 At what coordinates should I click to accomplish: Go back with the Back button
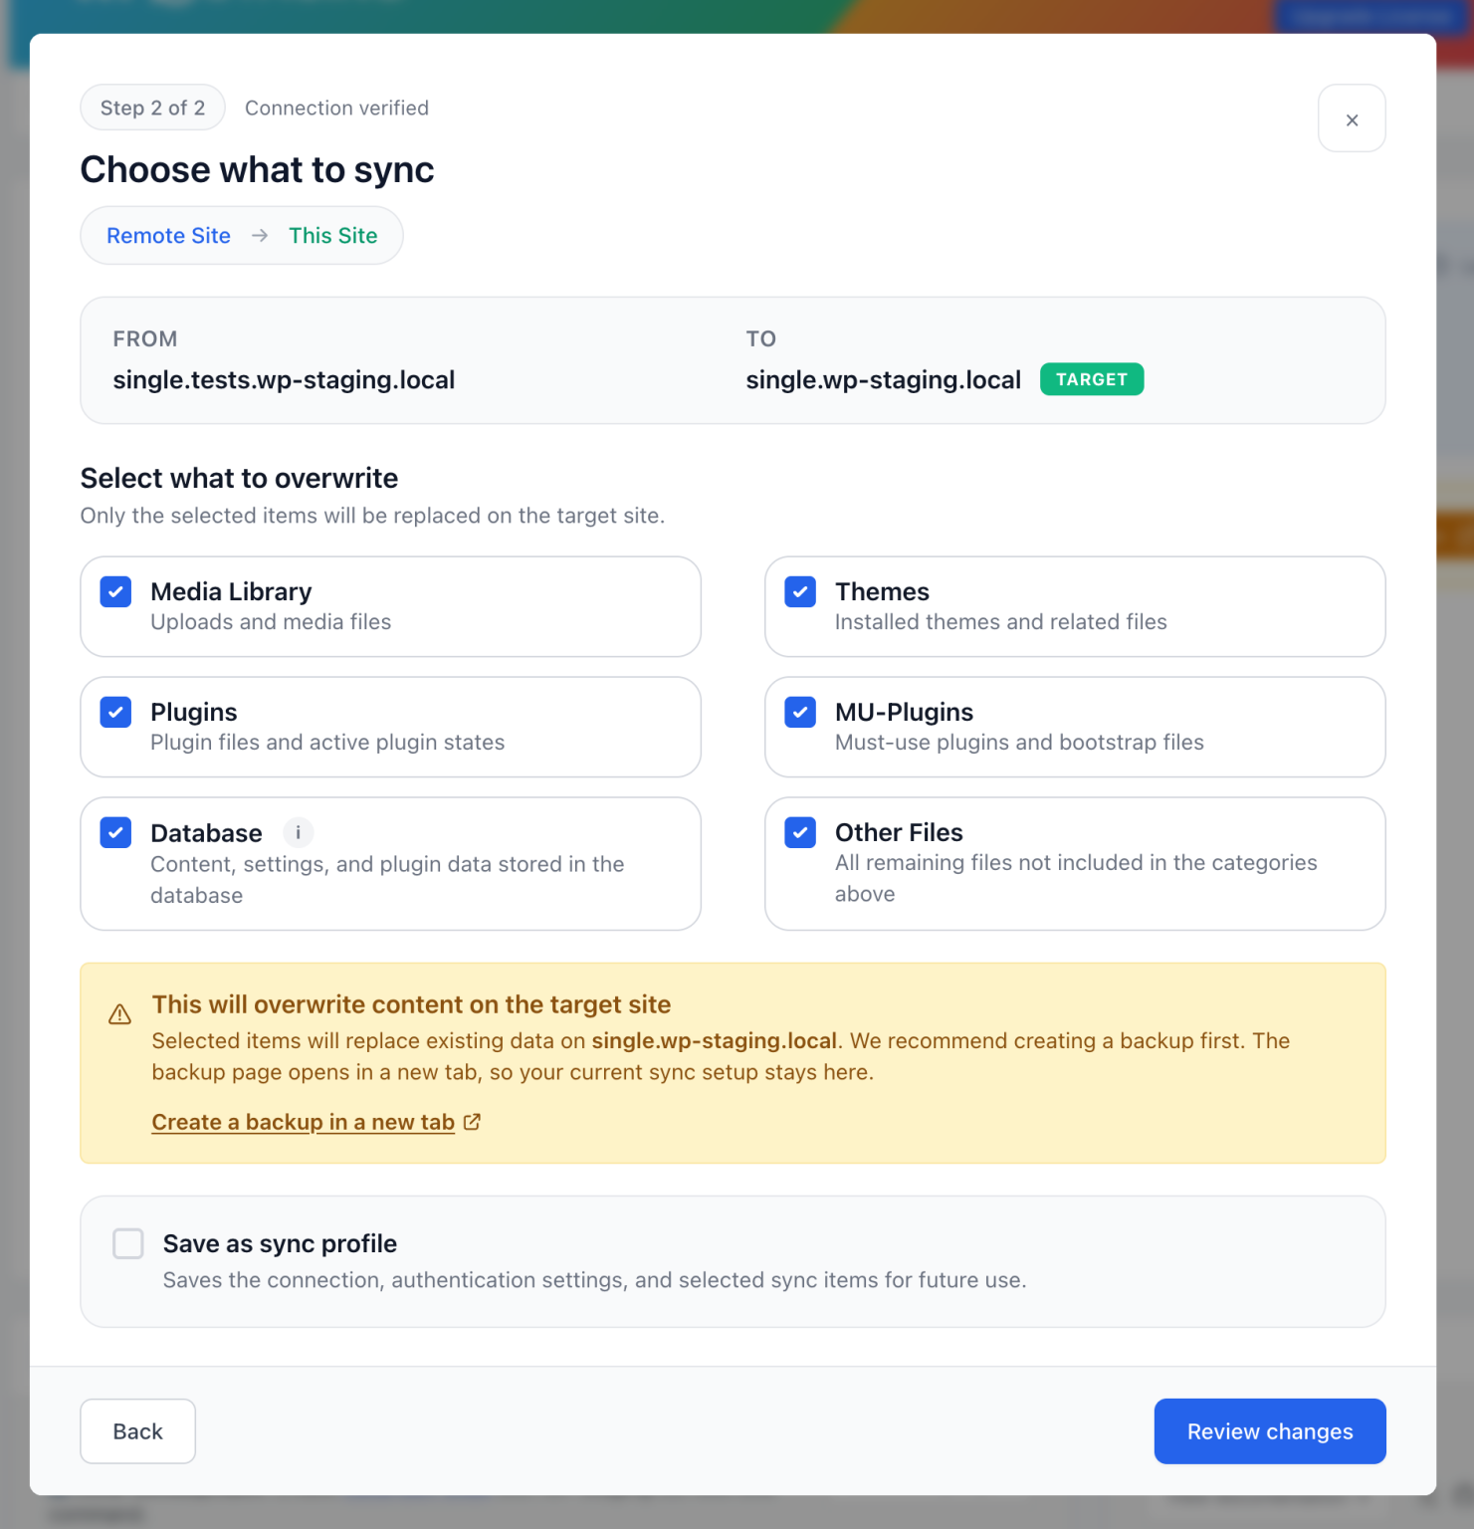pyautogui.click(x=137, y=1431)
